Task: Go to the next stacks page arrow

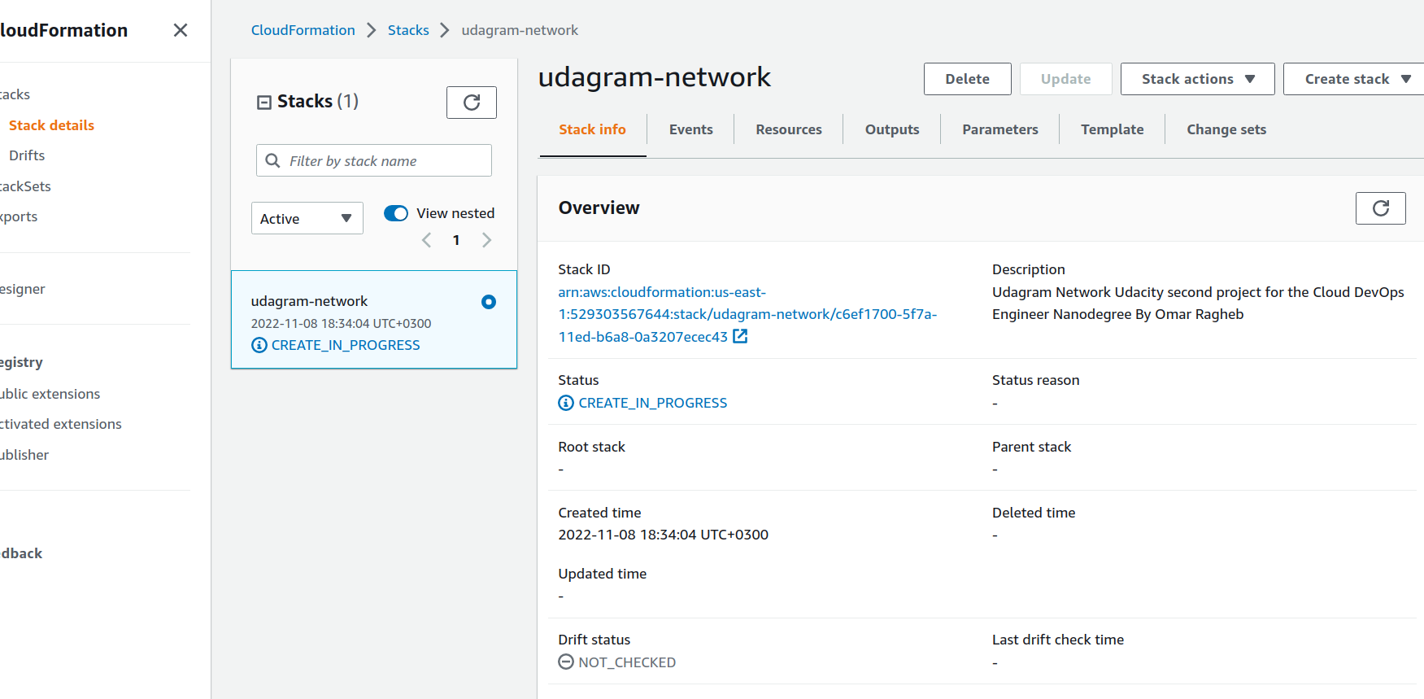Action: click(486, 240)
